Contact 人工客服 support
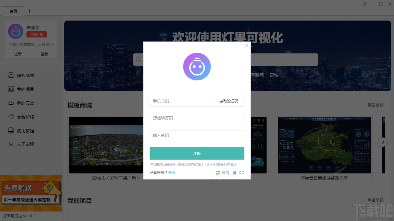The height and width of the screenshot is (221, 394). (21, 144)
